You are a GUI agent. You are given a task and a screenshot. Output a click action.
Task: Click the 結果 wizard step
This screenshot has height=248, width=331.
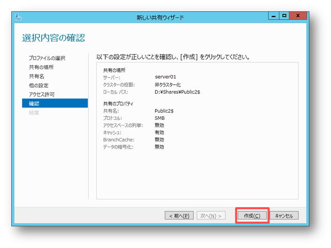[34, 113]
